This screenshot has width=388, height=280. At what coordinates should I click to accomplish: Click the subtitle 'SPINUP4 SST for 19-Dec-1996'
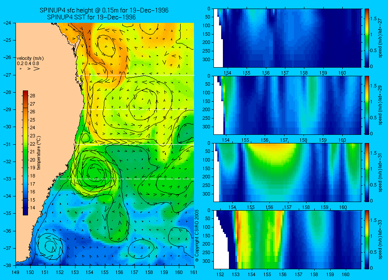pos(91,17)
